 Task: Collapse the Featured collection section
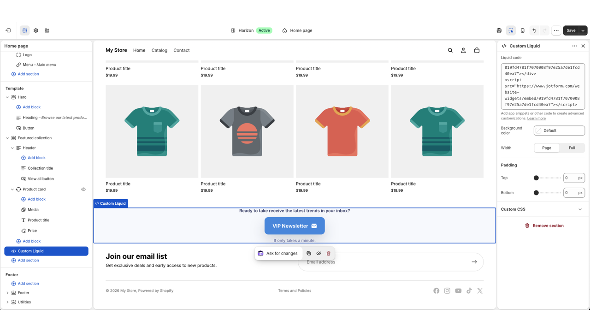7,138
